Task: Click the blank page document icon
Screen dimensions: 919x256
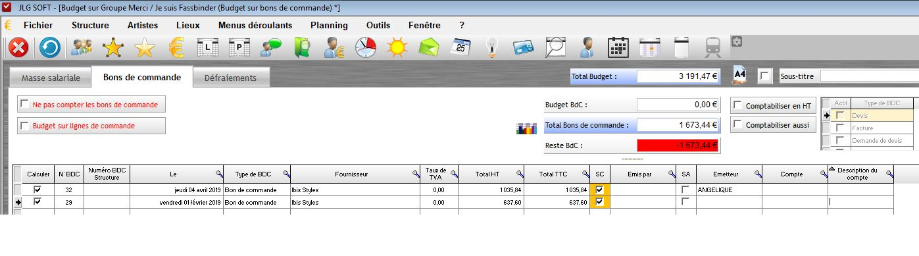Action: point(682,47)
